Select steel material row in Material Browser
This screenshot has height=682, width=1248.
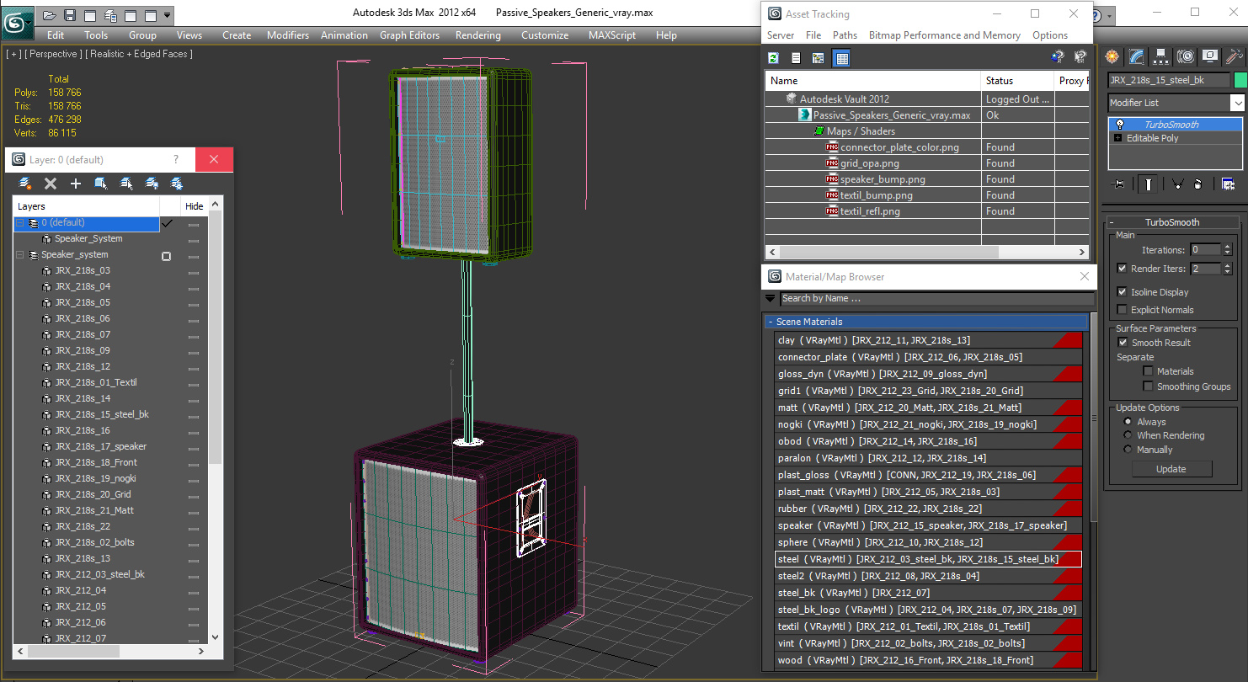pos(928,559)
